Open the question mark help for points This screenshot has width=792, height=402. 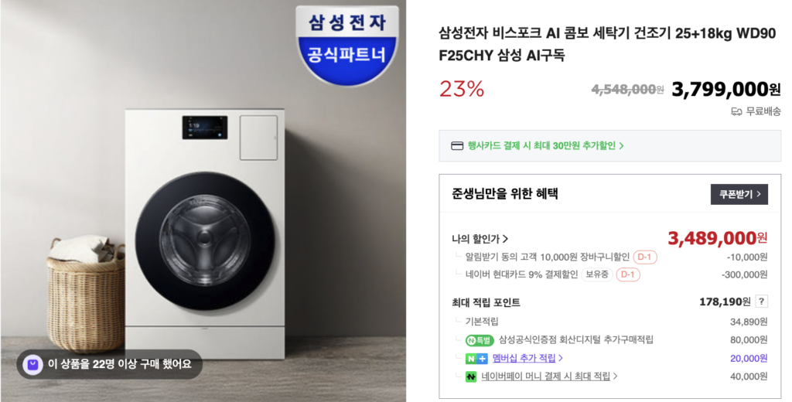tap(761, 302)
